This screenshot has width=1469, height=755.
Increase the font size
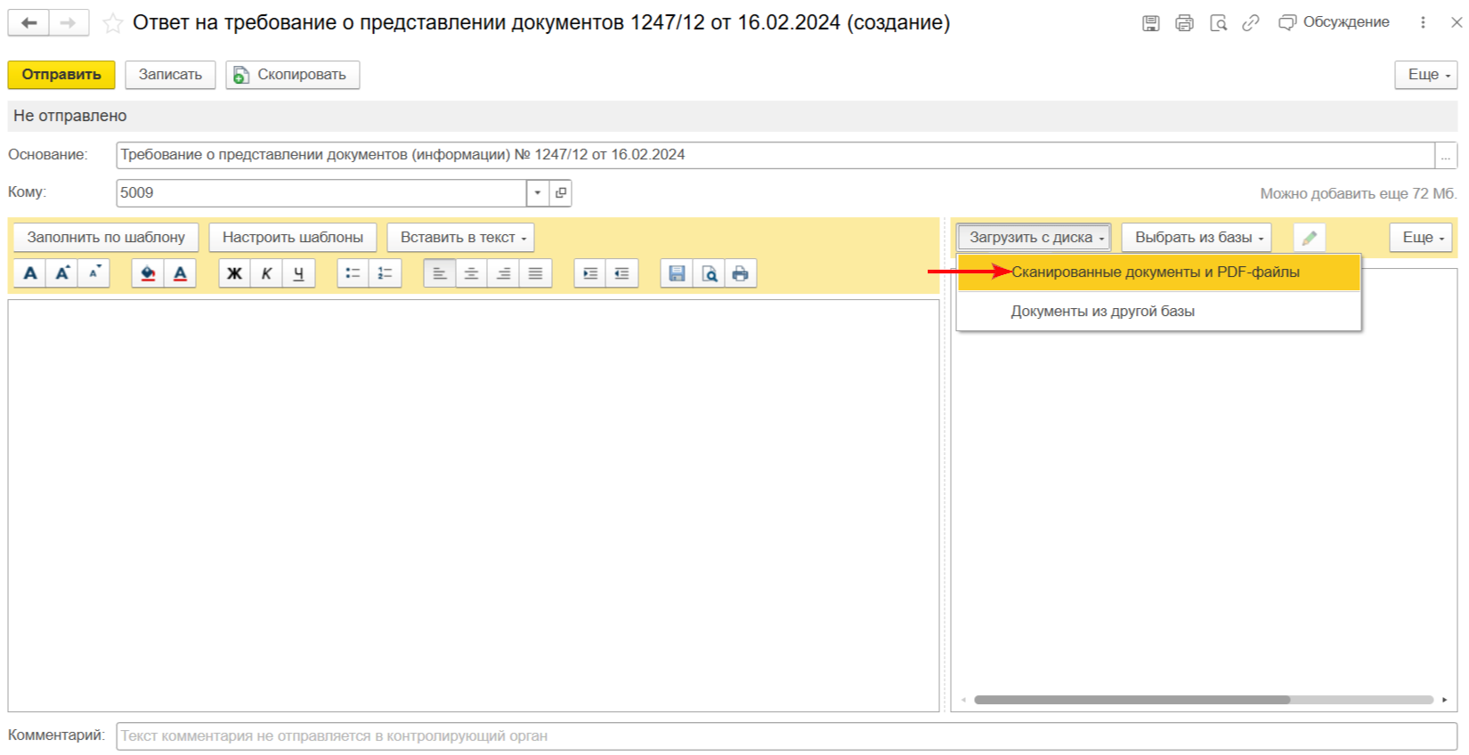click(x=62, y=273)
